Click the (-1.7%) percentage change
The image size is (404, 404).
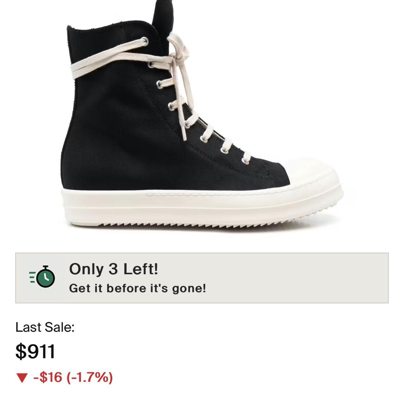(x=90, y=377)
